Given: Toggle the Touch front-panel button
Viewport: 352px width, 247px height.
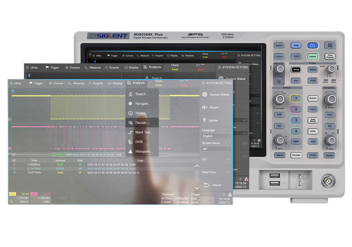Looking at the screenshot, I should point(296,56).
